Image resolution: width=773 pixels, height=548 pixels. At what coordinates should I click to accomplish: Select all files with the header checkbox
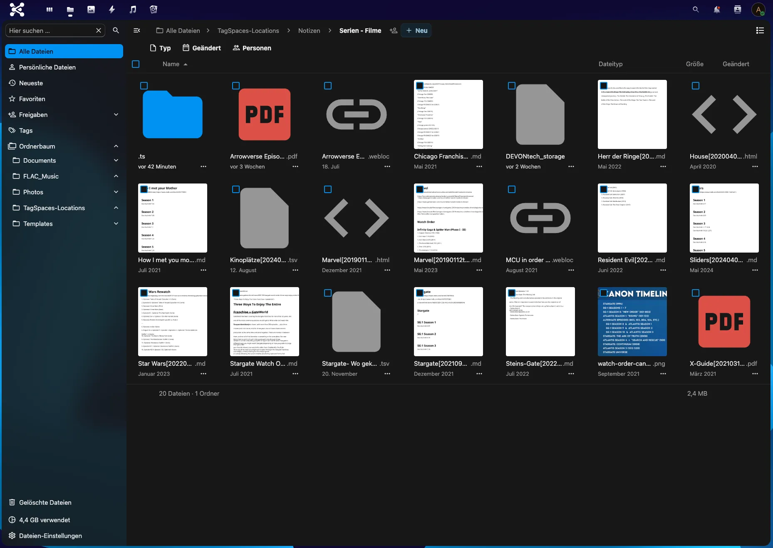[x=136, y=64]
